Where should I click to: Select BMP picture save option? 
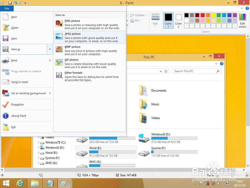coord(89,50)
